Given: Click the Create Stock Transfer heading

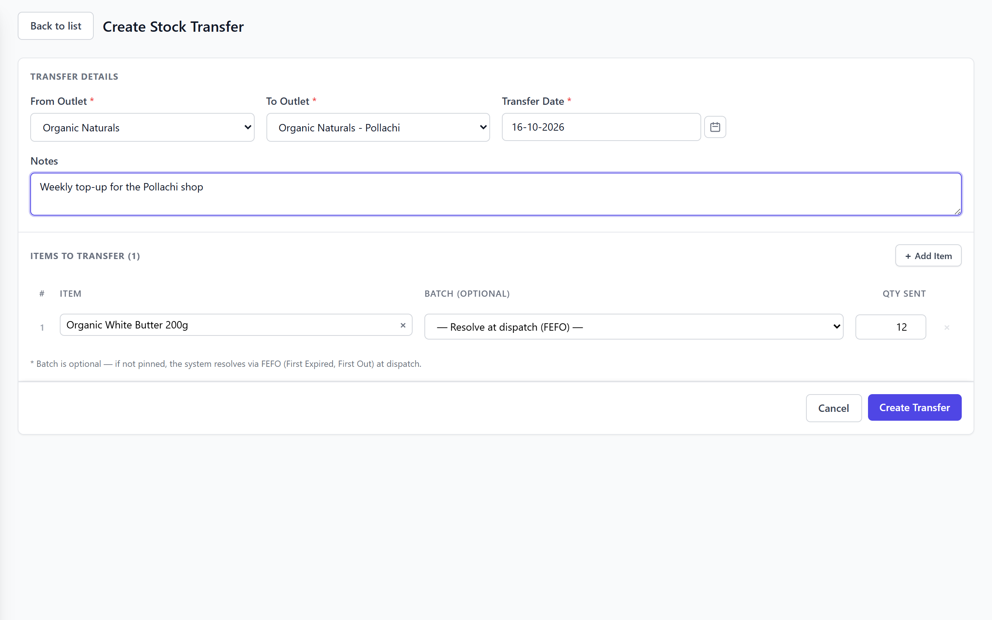Looking at the screenshot, I should pyautogui.click(x=173, y=27).
